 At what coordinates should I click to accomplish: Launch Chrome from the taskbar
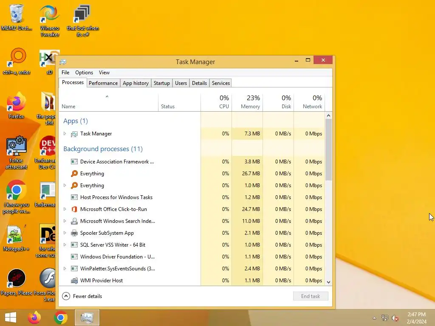[x=61, y=318]
